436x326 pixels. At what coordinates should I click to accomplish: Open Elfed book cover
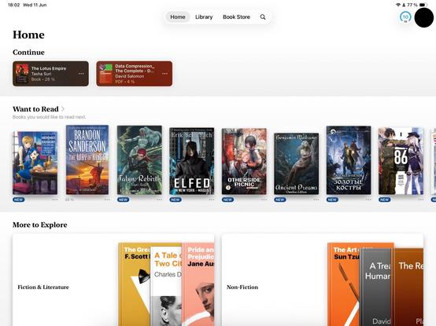pyautogui.click(x=192, y=161)
